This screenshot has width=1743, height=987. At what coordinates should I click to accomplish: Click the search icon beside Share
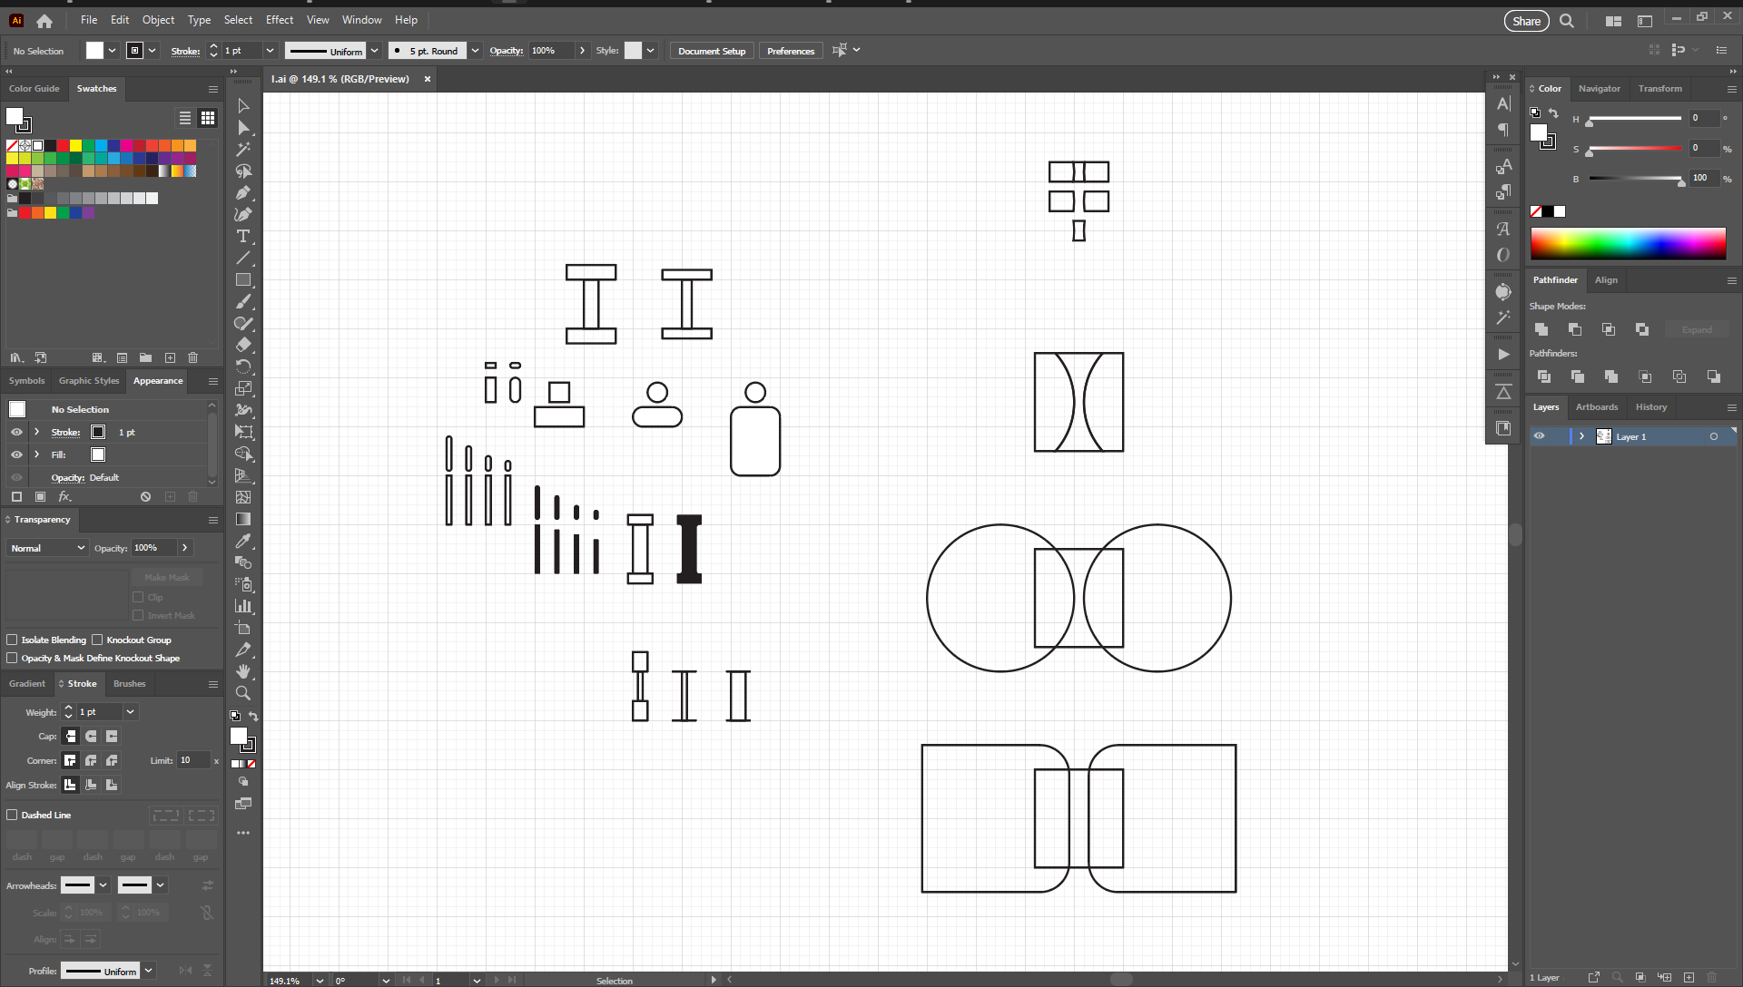[x=1567, y=21]
